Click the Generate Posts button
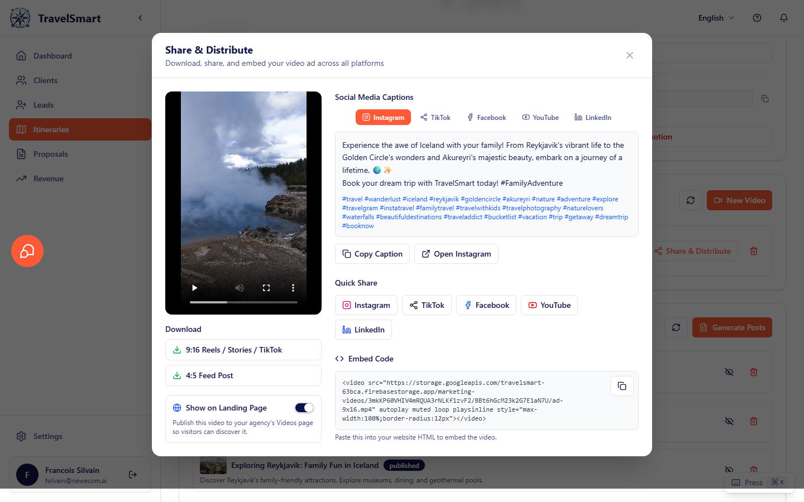Viewport: 804px width, 502px height. pyautogui.click(x=732, y=327)
